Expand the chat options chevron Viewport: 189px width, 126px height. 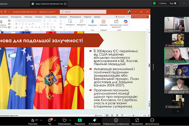[x=55, y=120]
